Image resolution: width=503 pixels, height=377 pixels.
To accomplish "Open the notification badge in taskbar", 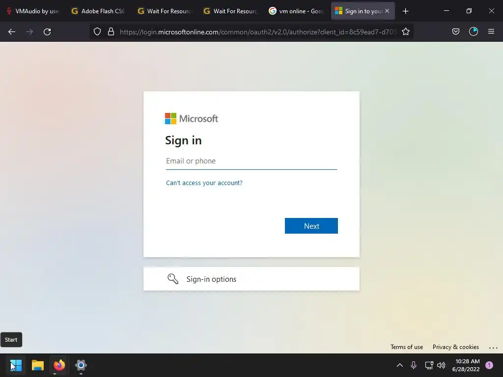I will 489,365.
